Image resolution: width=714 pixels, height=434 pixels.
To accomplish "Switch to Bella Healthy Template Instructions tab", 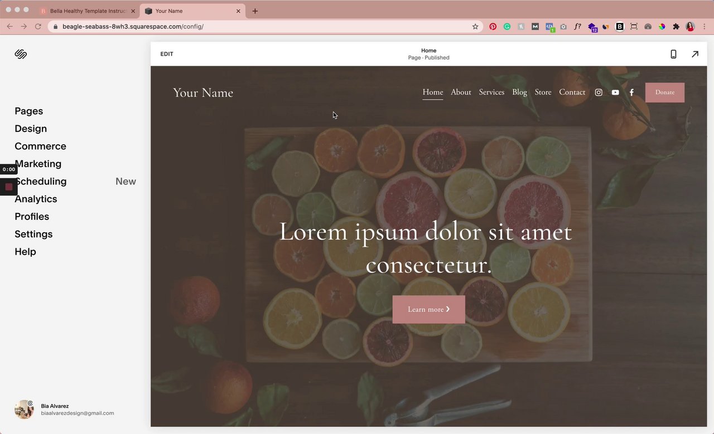I will pos(88,11).
